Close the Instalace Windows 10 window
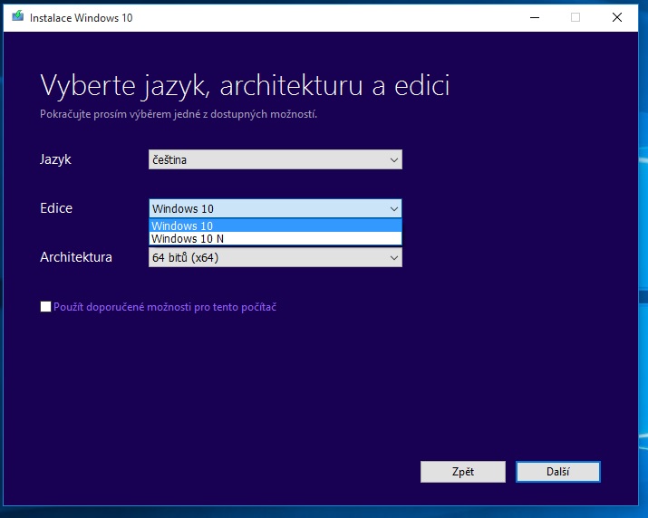The height and width of the screenshot is (518, 648). 617,17
